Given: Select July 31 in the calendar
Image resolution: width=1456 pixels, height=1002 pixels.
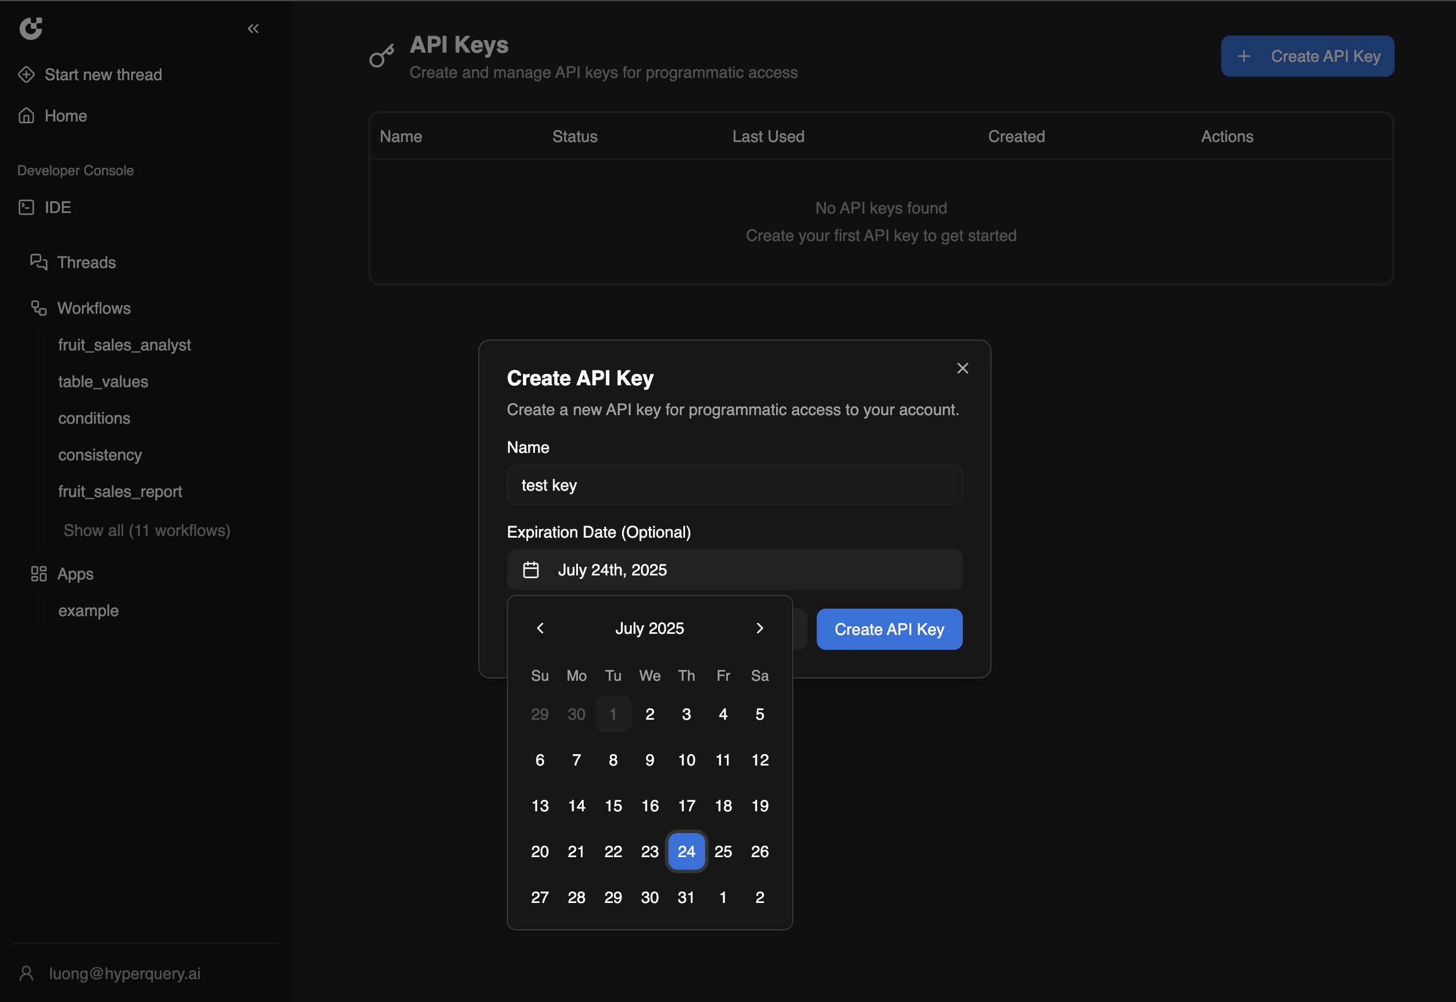Looking at the screenshot, I should click(x=686, y=897).
